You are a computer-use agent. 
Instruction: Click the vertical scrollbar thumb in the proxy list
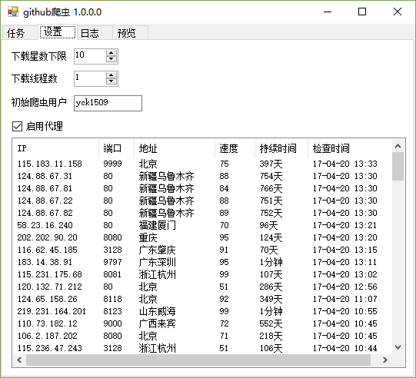coord(398,167)
